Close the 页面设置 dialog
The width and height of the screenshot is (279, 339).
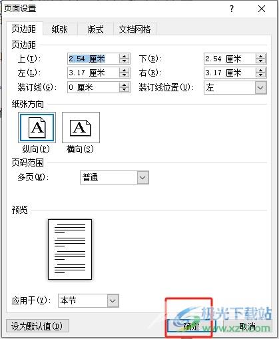pyautogui.click(x=262, y=9)
